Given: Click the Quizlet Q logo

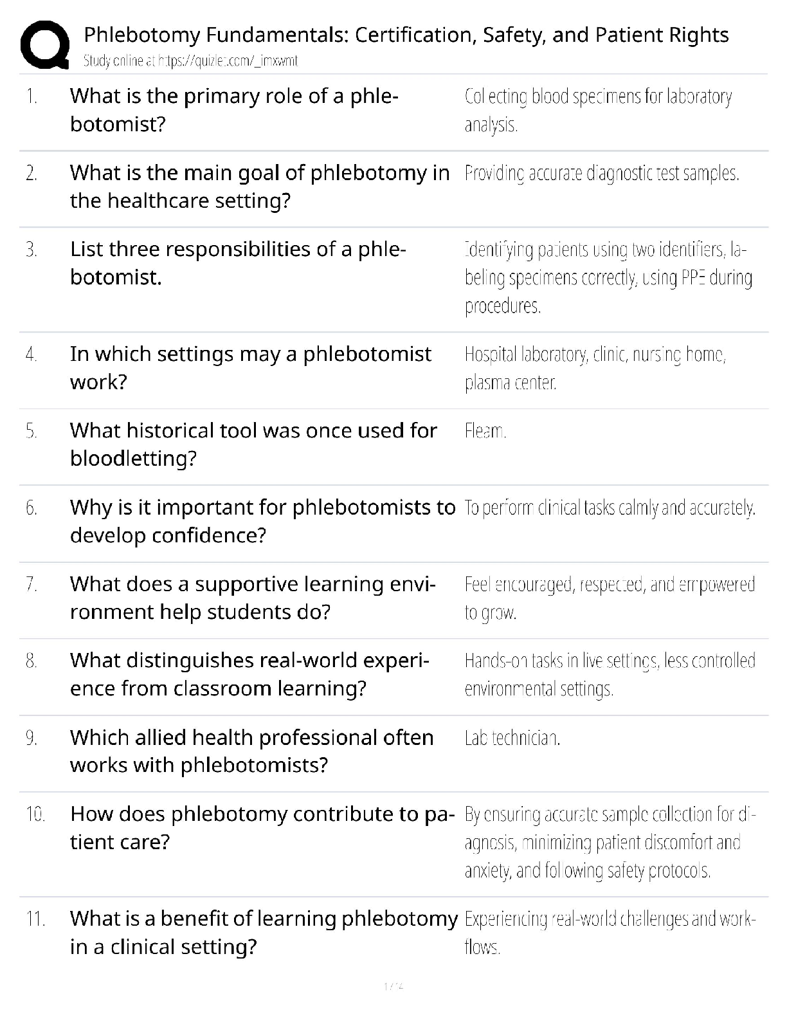Looking at the screenshot, I should coord(45,45).
